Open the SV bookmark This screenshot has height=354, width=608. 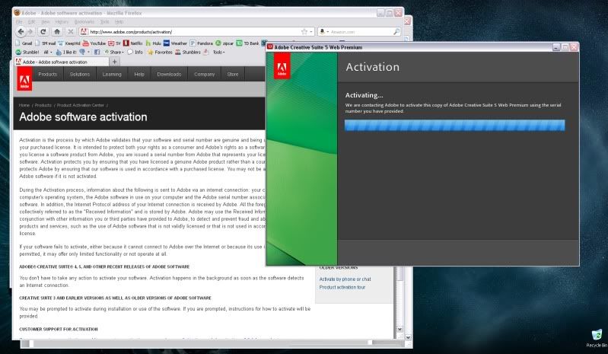pyautogui.click(x=114, y=43)
